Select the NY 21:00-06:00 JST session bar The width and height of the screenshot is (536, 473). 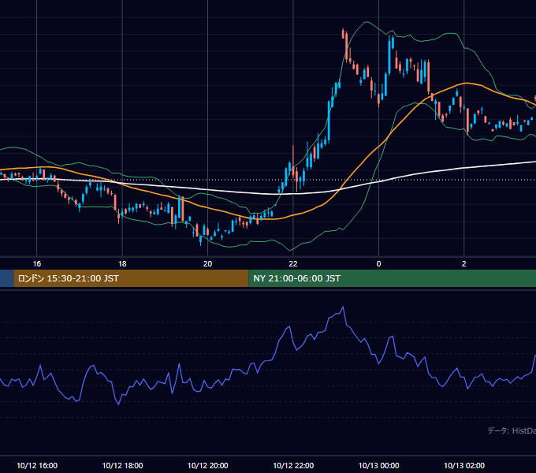point(392,278)
